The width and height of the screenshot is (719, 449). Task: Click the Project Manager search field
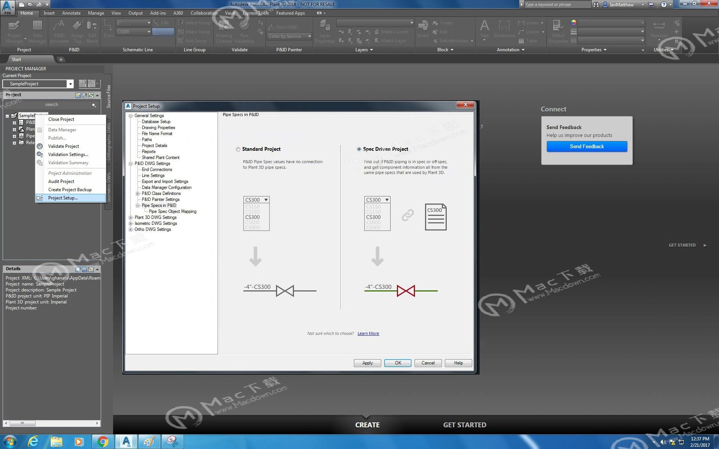click(x=52, y=105)
